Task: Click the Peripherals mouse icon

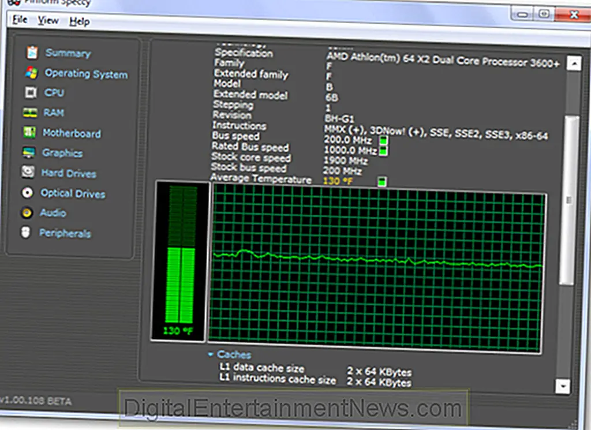Action: click(25, 233)
